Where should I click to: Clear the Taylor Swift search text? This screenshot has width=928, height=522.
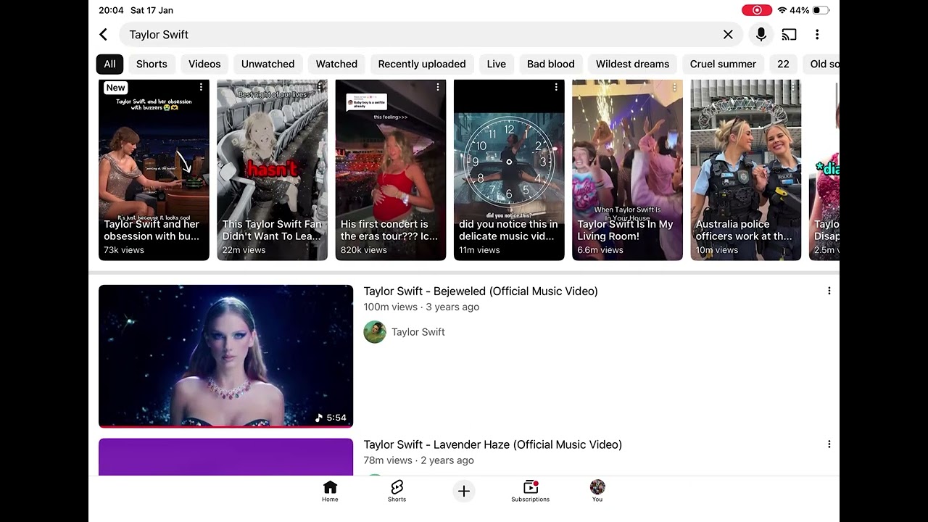pos(728,34)
